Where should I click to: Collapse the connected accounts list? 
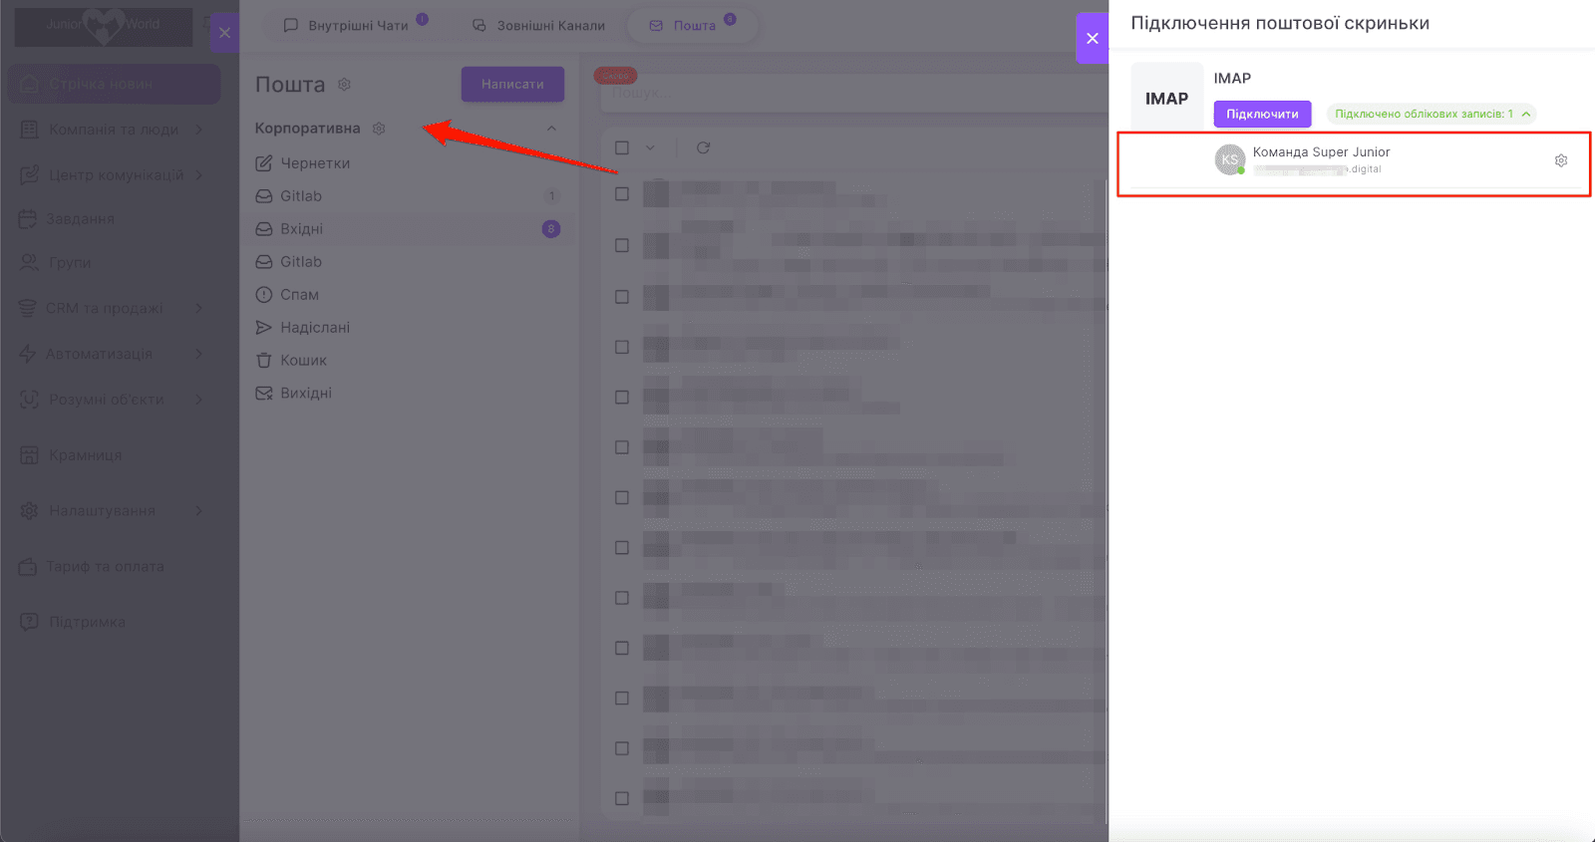tap(1526, 114)
